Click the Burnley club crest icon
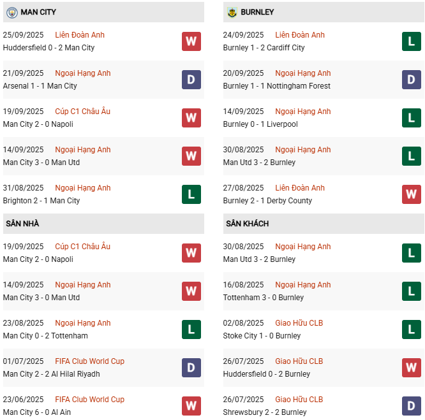The width and height of the screenshot is (425, 420). pos(232,12)
